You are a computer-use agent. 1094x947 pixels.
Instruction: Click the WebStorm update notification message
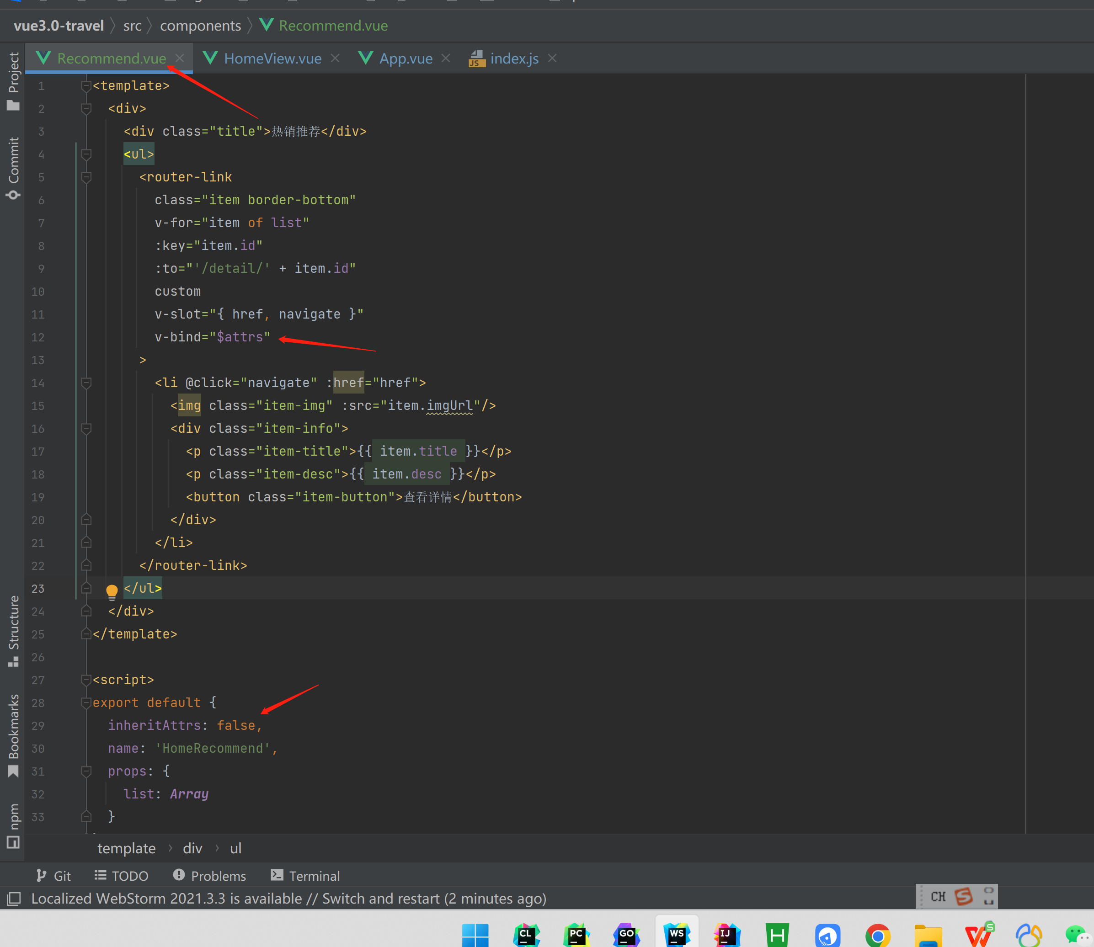288,899
